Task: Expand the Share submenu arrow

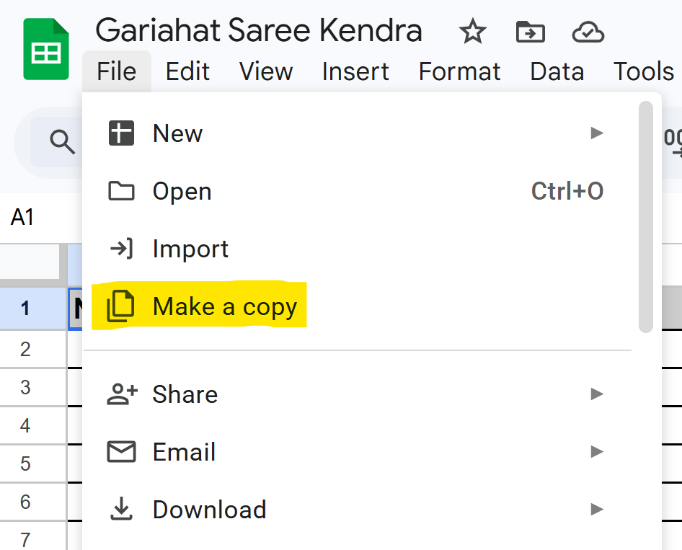Action: click(x=596, y=394)
